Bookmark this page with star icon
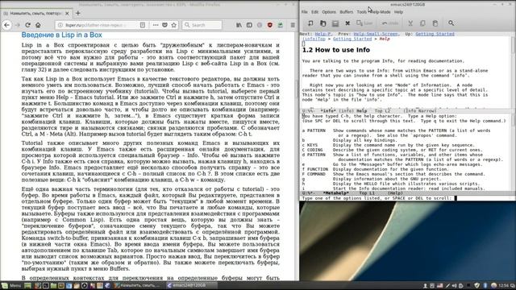 [174, 25]
